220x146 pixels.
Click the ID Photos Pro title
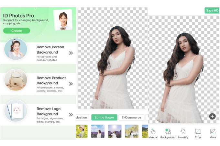tap(18, 16)
